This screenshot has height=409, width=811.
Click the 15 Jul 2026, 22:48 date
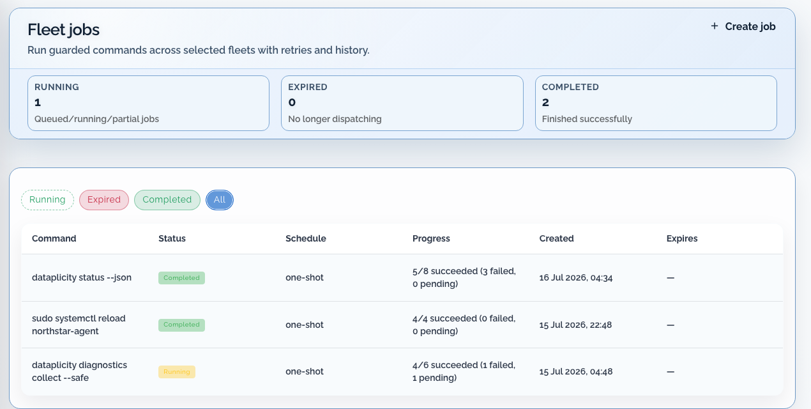point(576,325)
